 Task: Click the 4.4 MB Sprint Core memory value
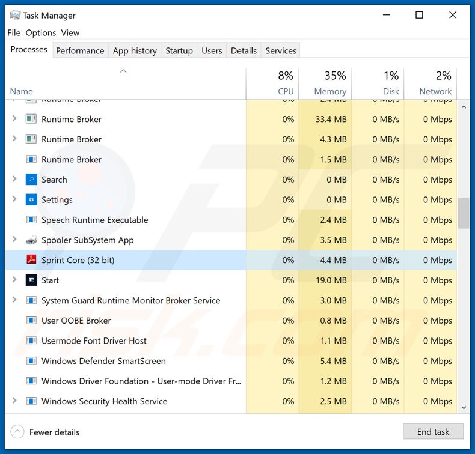click(333, 260)
